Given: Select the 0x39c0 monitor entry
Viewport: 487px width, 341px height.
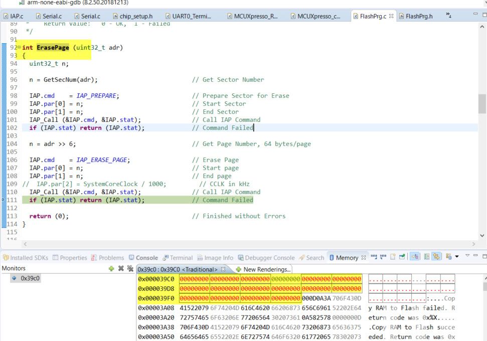Looking at the screenshot, I should tap(30, 278).
